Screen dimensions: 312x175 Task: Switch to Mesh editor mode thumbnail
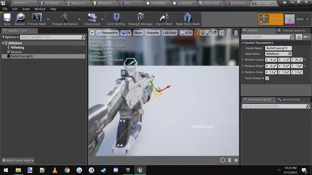290,19
